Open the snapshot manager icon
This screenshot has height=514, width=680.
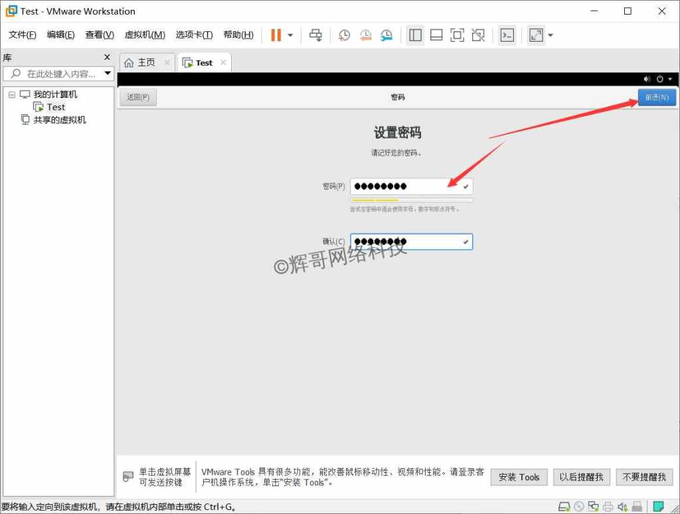tap(386, 35)
